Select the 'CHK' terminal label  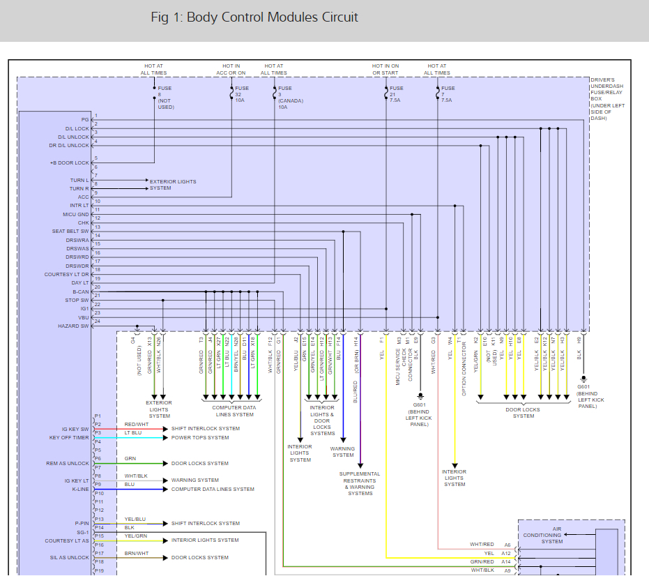coord(83,222)
